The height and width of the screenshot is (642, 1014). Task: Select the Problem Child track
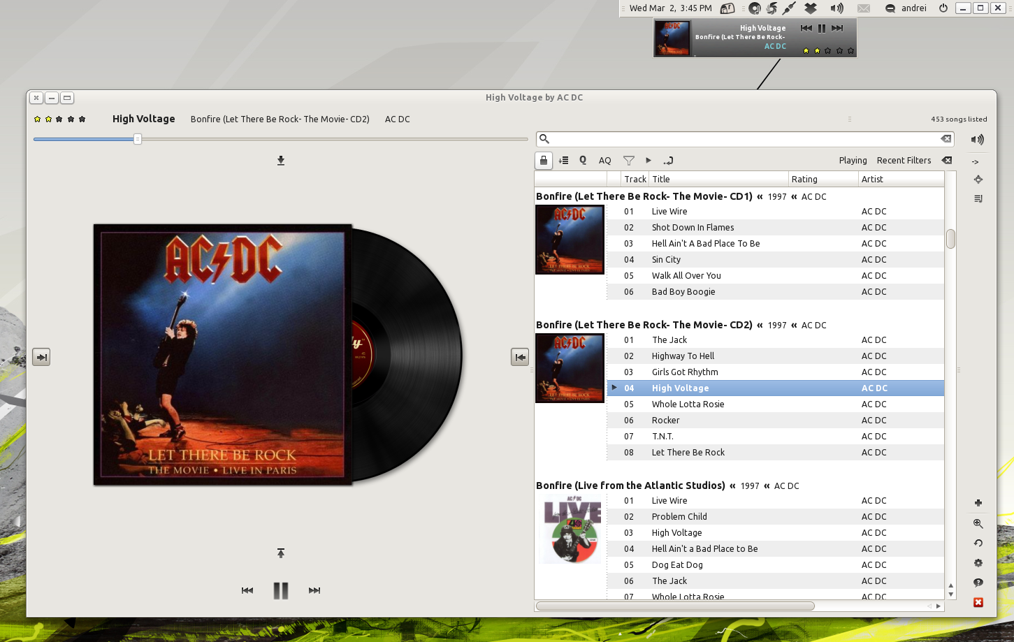point(776,517)
